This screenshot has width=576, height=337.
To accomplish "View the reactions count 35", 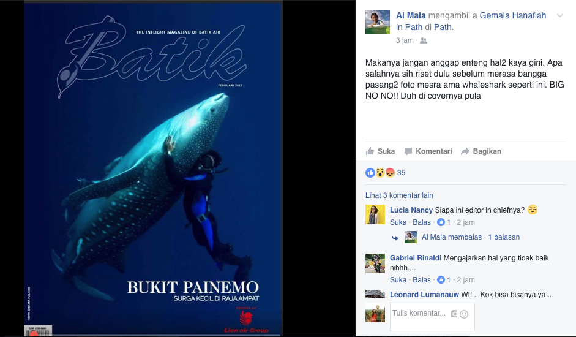I will tap(401, 173).
